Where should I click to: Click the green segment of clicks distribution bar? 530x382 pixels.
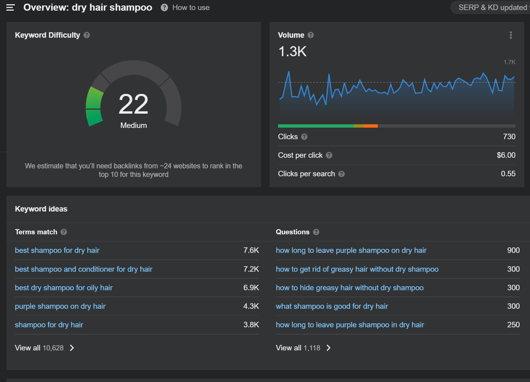[316, 126]
